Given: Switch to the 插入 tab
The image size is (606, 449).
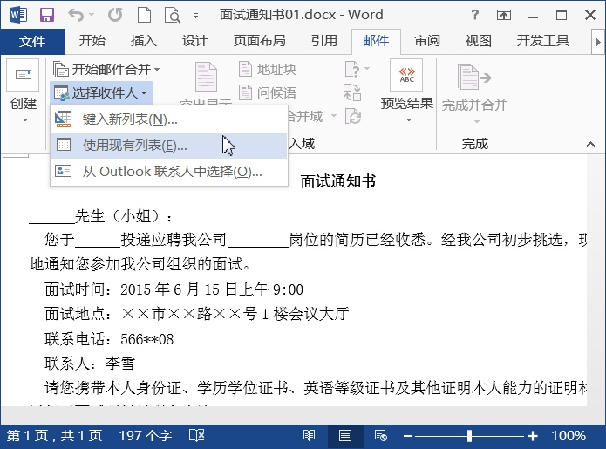Looking at the screenshot, I should coord(143,41).
